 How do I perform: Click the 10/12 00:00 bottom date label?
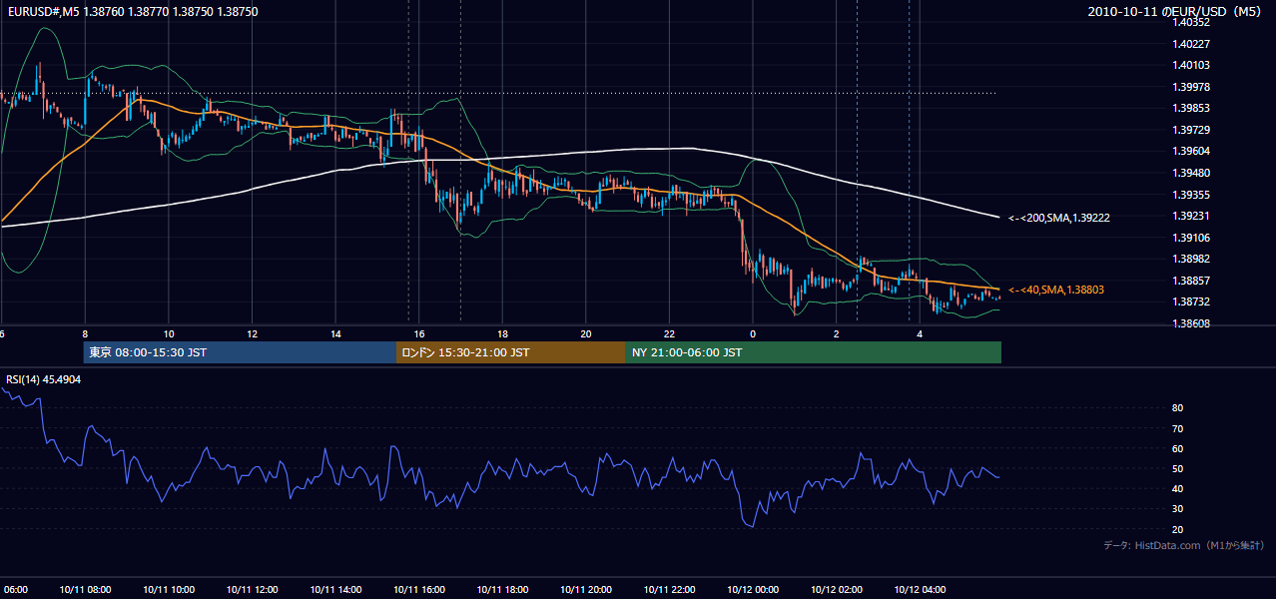pos(753,589)
